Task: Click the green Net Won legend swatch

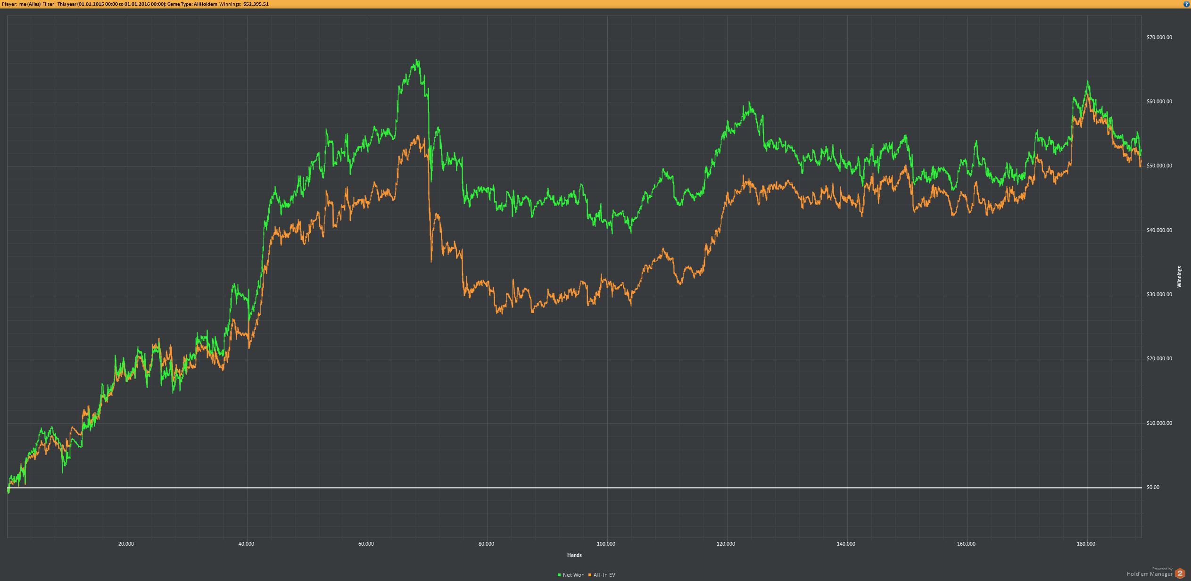Action: click(x=559, y=575)
